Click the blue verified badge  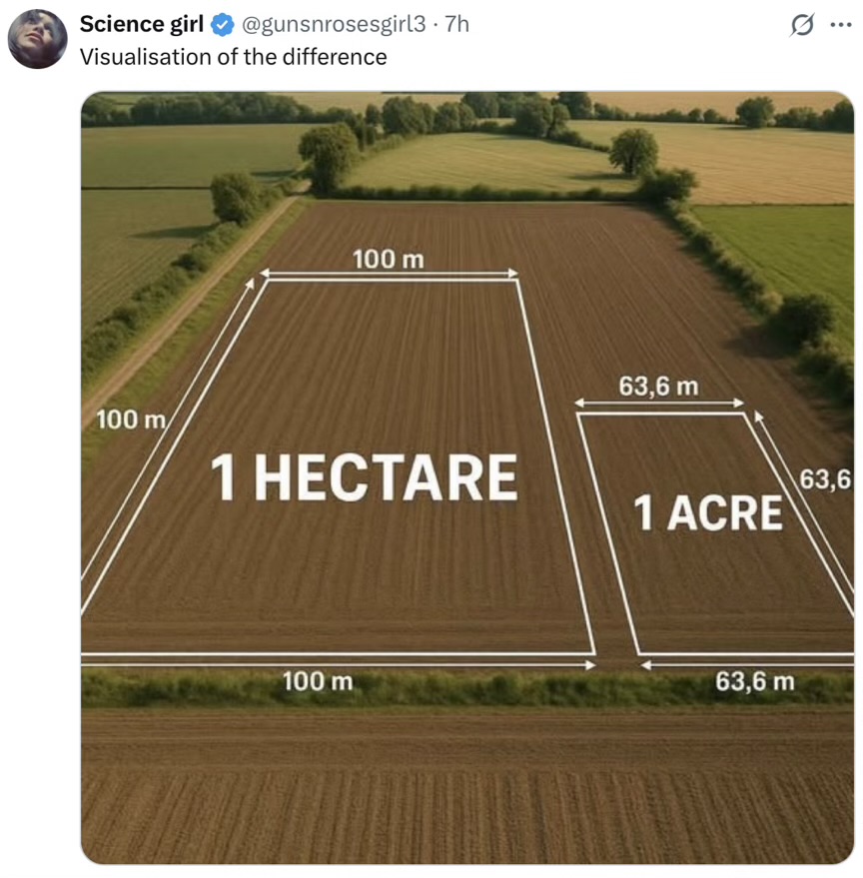(223, 25)
